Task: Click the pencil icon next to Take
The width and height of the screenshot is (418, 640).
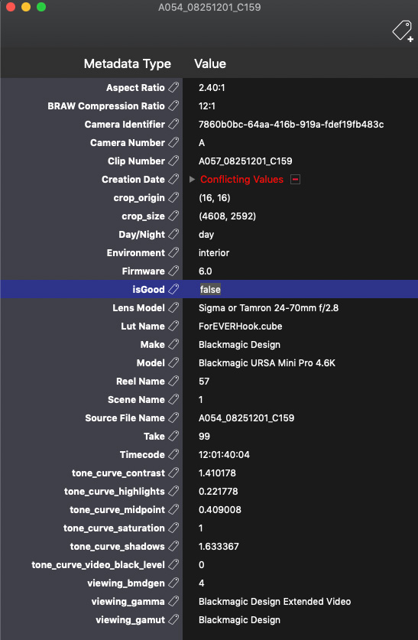Action: (x=173, y=437)
